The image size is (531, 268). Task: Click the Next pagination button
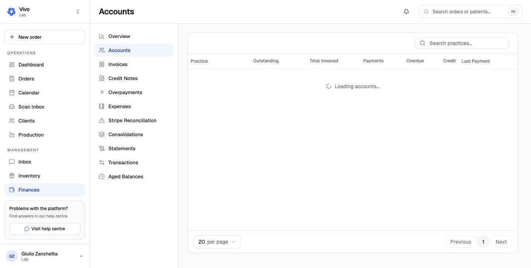click(501, 242)
